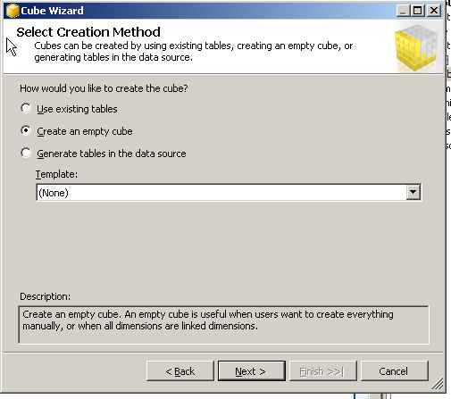Proceed with the Next button
Viewport: 451px width, 399px height.
coord(252,371)
